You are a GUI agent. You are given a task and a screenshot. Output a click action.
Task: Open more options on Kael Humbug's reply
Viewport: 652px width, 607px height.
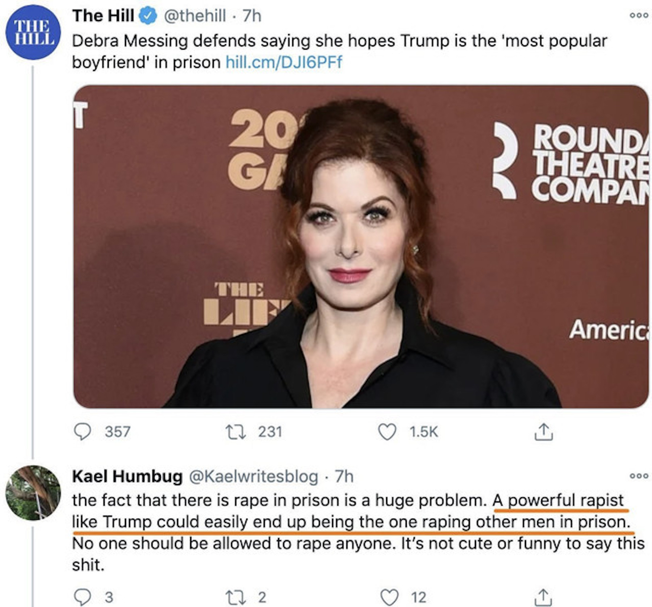639,476
